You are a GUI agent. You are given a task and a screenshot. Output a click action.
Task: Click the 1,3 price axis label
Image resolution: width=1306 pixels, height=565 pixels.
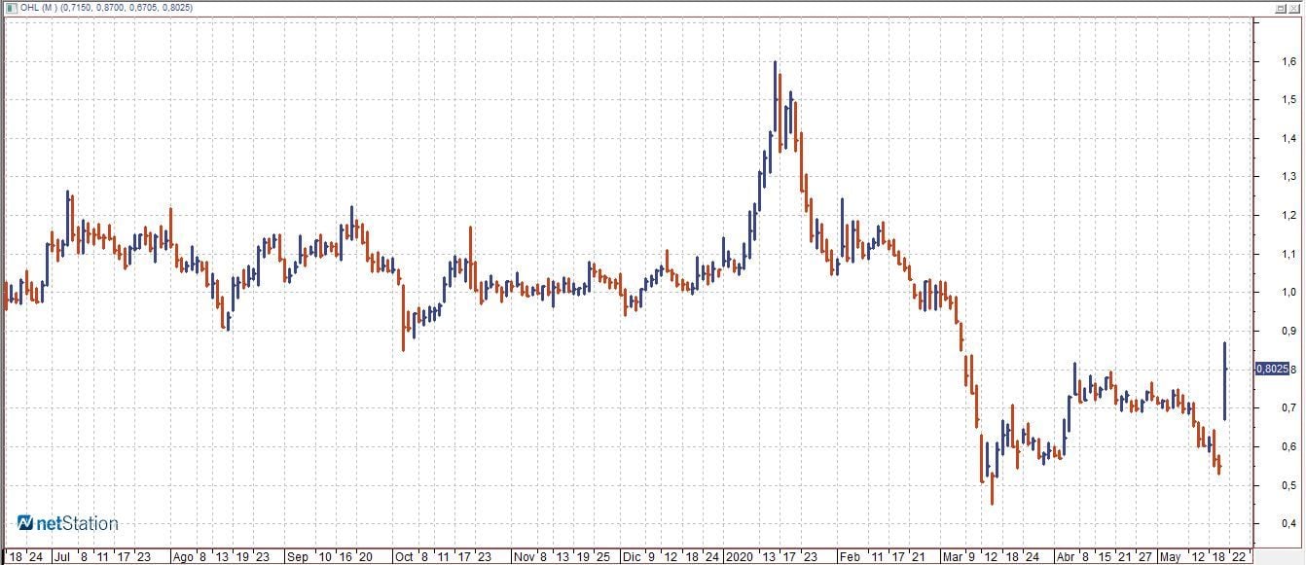(x=1288, y=176)
